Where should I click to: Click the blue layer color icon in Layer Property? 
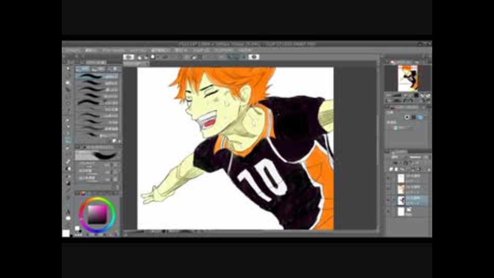click(420, 117)
